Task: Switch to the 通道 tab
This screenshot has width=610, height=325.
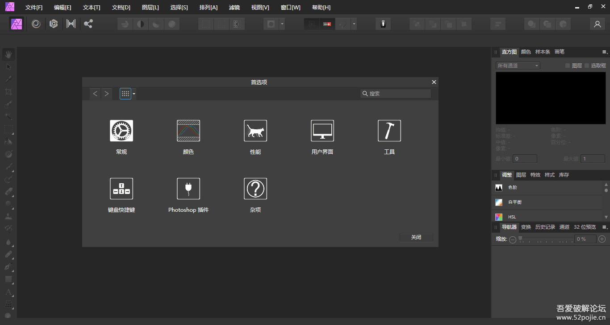Action: pyautogui.click(x=564, y=227)
